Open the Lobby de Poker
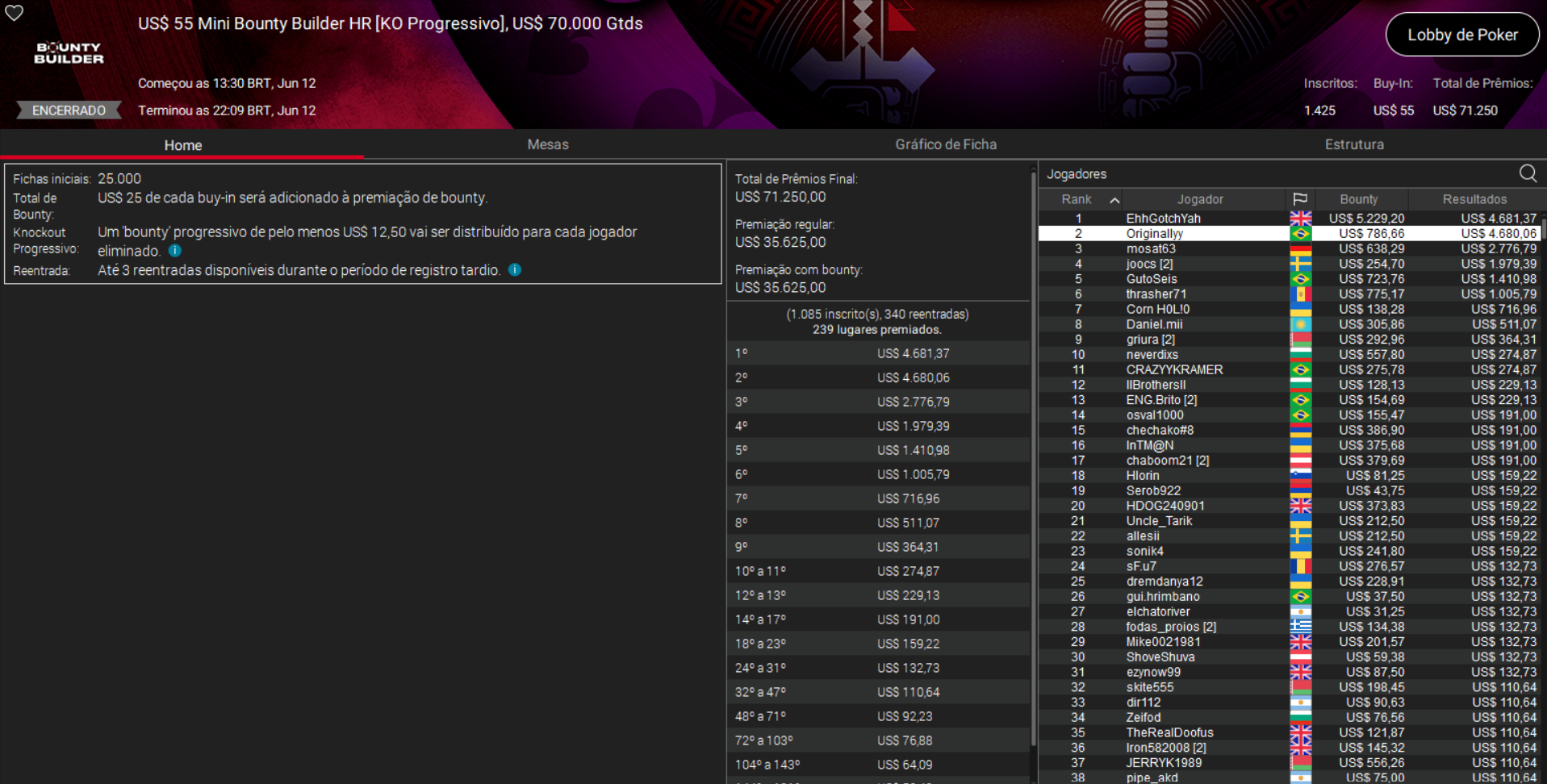 [x=1462, y=35]
